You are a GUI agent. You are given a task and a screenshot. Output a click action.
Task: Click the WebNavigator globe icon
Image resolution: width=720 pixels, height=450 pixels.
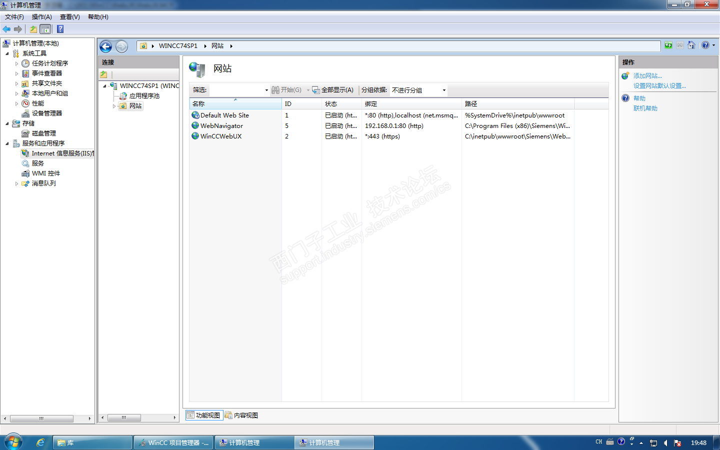point(195,125)
